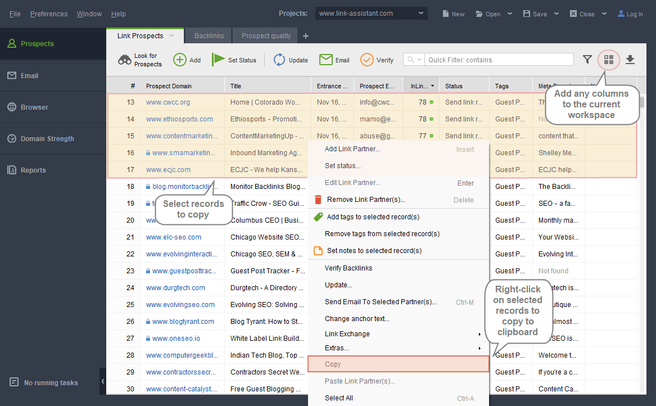This screenshot has height=406, width=656.
Task: Click the Save project icon
Action: point(527,14)
